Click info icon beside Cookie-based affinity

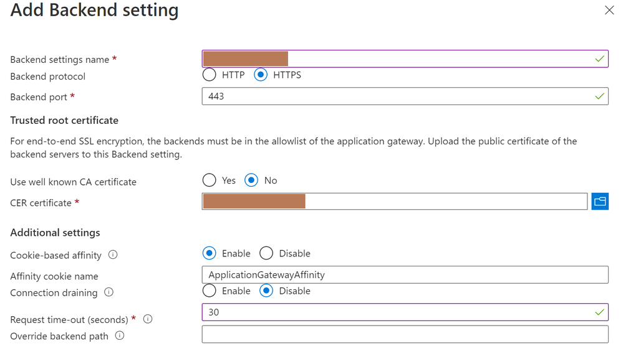tap(113, 255)
